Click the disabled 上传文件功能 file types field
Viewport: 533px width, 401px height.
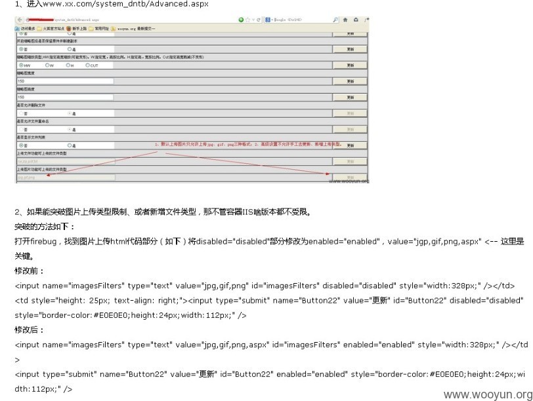click(x=66, y=161)
